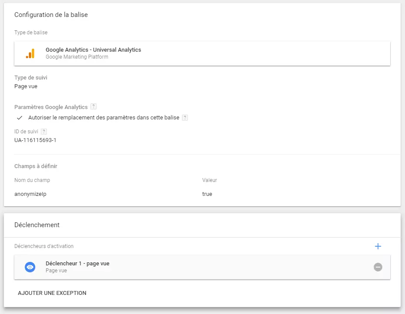Click the Configuration de la balise heading
The width and height of the screenshot is (405, 314).
pos(51,15)
